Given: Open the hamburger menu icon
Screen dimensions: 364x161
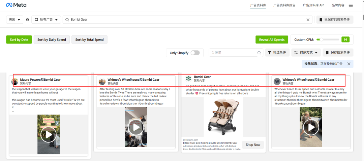Looking at the screenshot, I should click(351, 5).
